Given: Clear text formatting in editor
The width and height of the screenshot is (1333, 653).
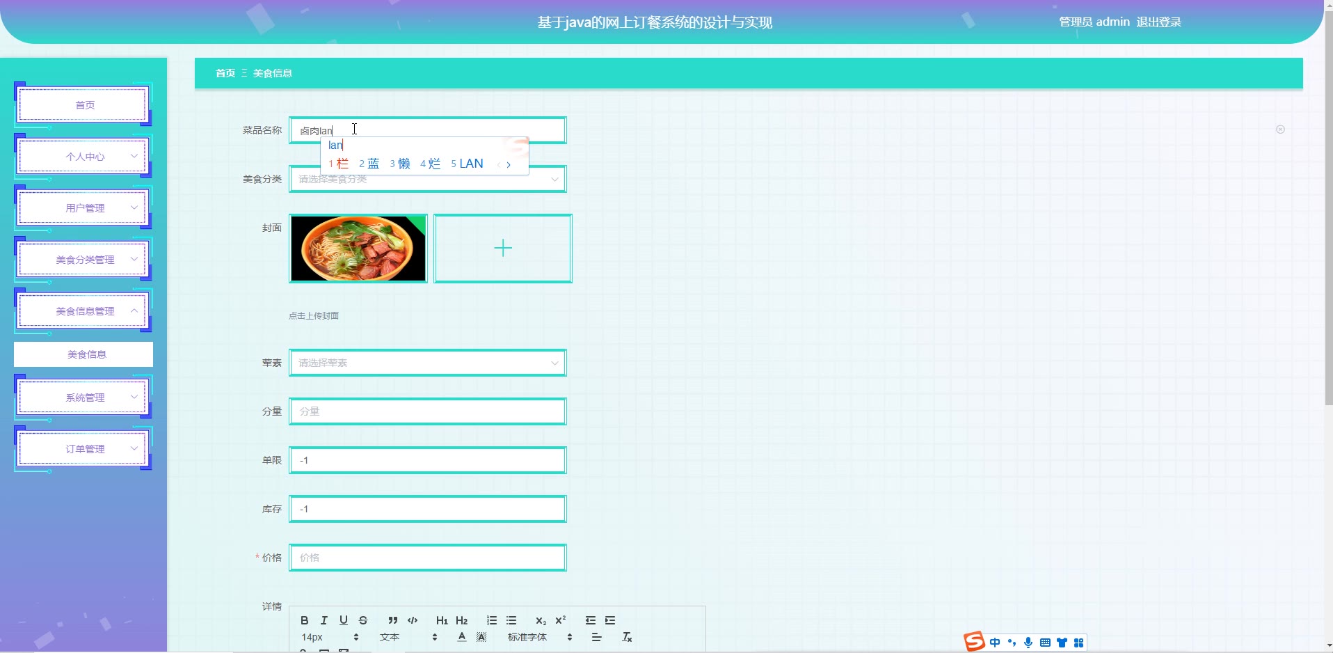Looking at the screenshot, I should 627,637.
